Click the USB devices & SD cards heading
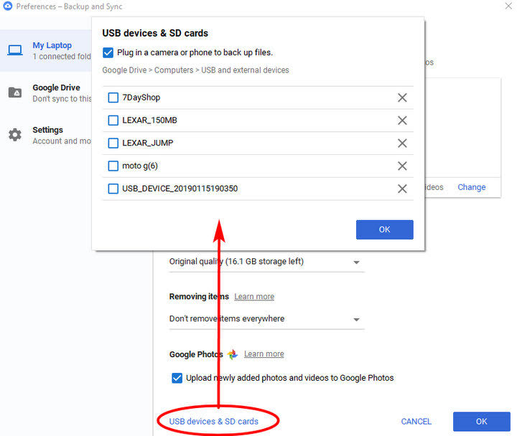Screen dimensions: 517x436 click(x=155, y=33)
